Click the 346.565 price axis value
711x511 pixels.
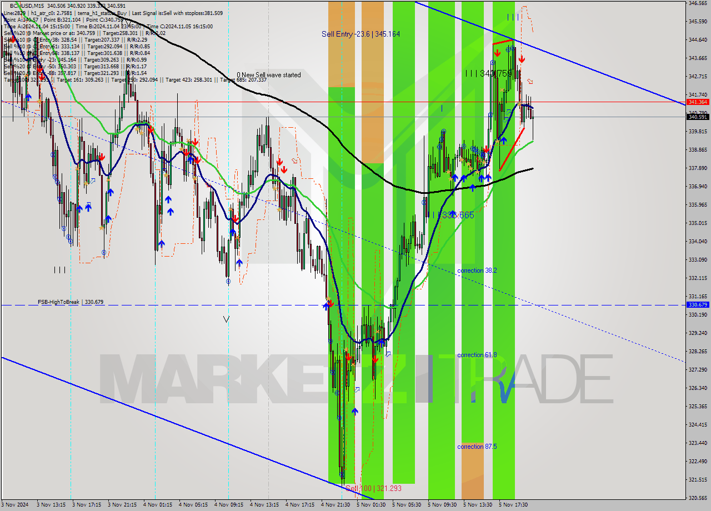point(698,3)
